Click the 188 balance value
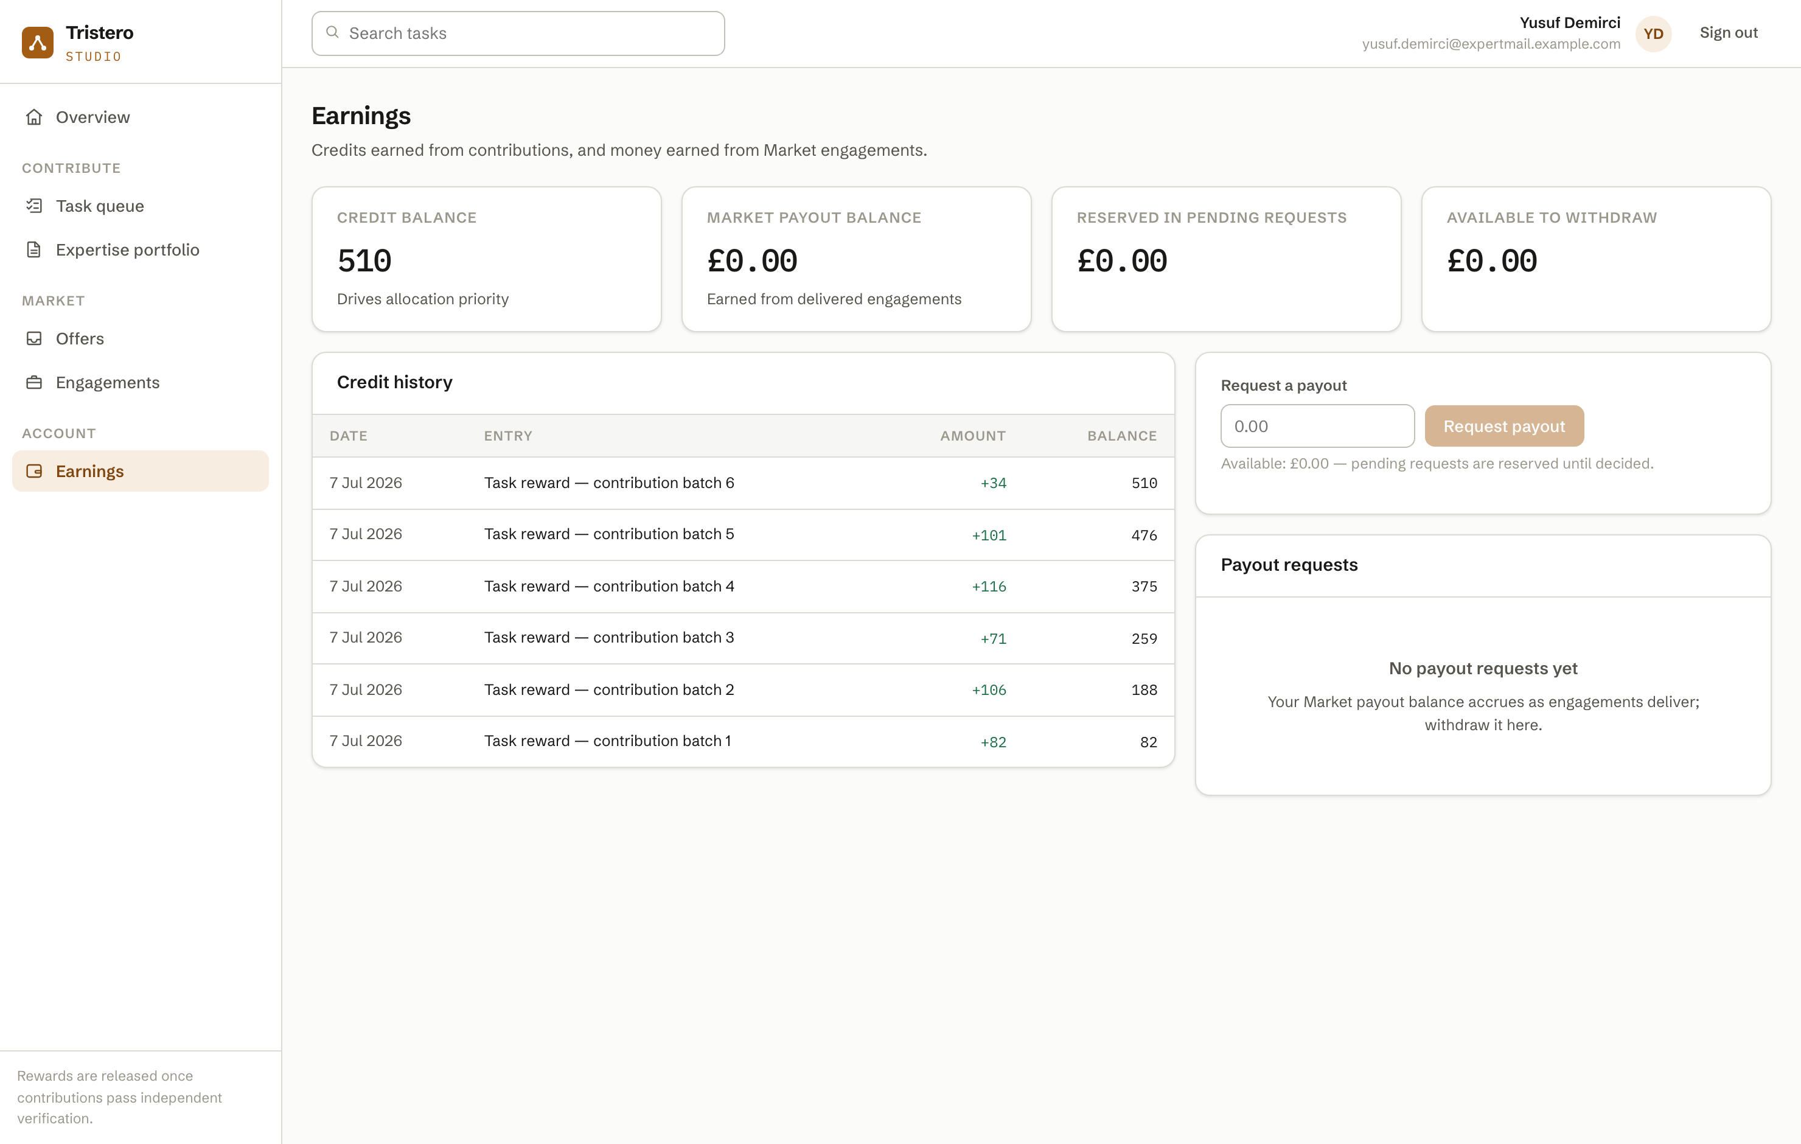This screenshot has height=1144, width=1801. (1144, 690)
